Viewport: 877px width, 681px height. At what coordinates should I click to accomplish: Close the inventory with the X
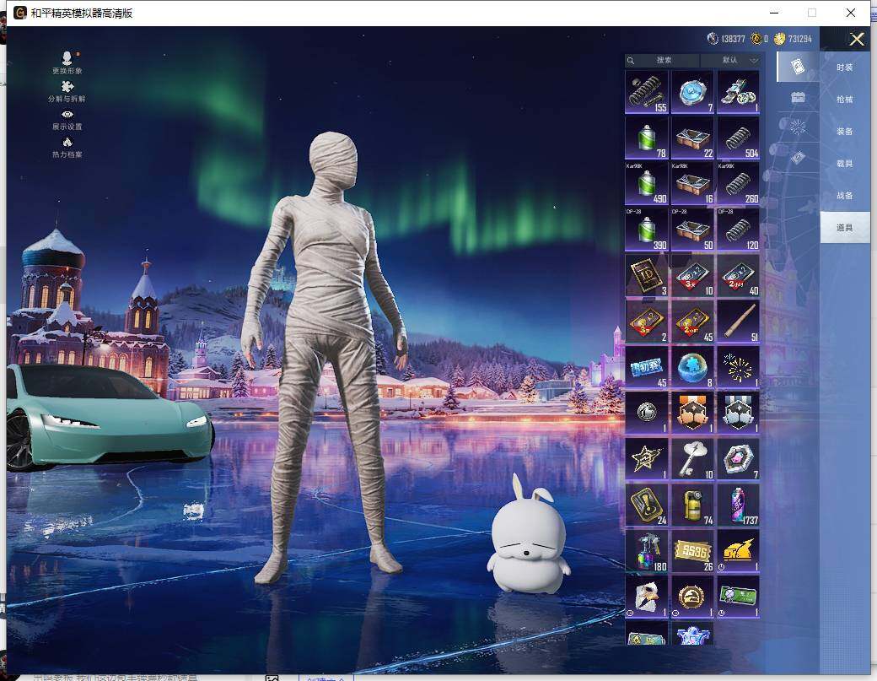click(x=856, y=39)
